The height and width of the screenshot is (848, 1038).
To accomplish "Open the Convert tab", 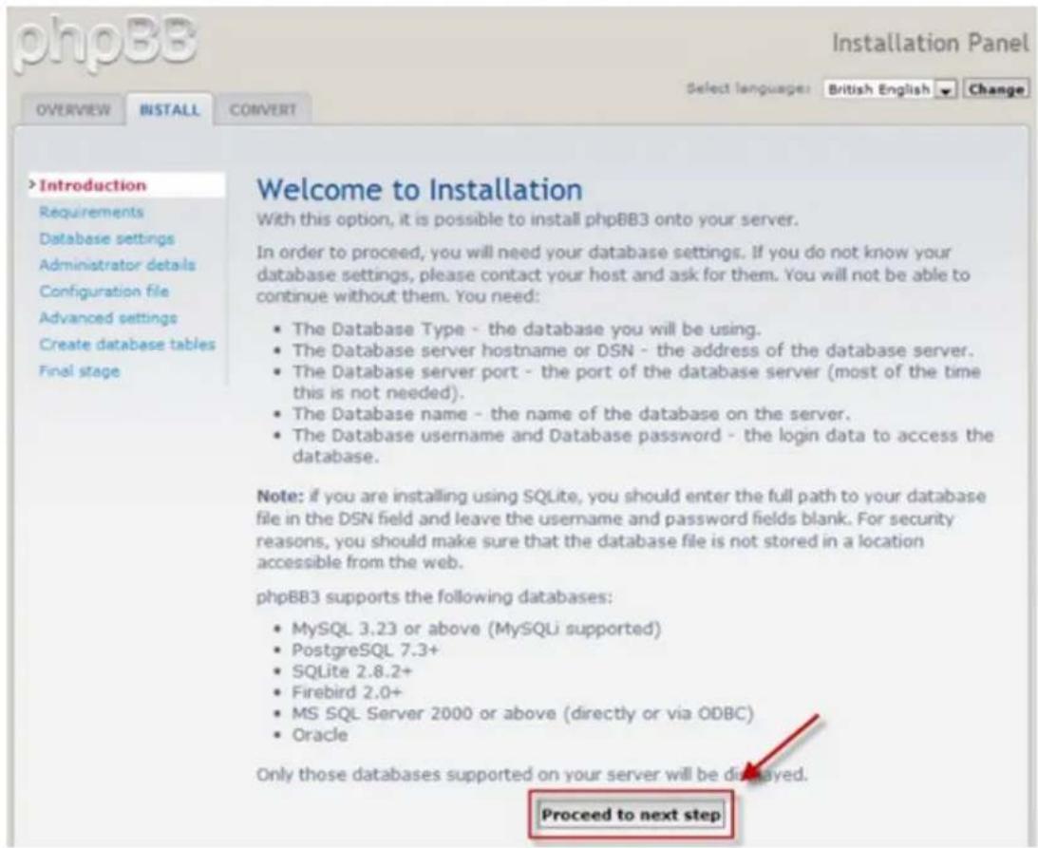I will click(x=263, y=110).
